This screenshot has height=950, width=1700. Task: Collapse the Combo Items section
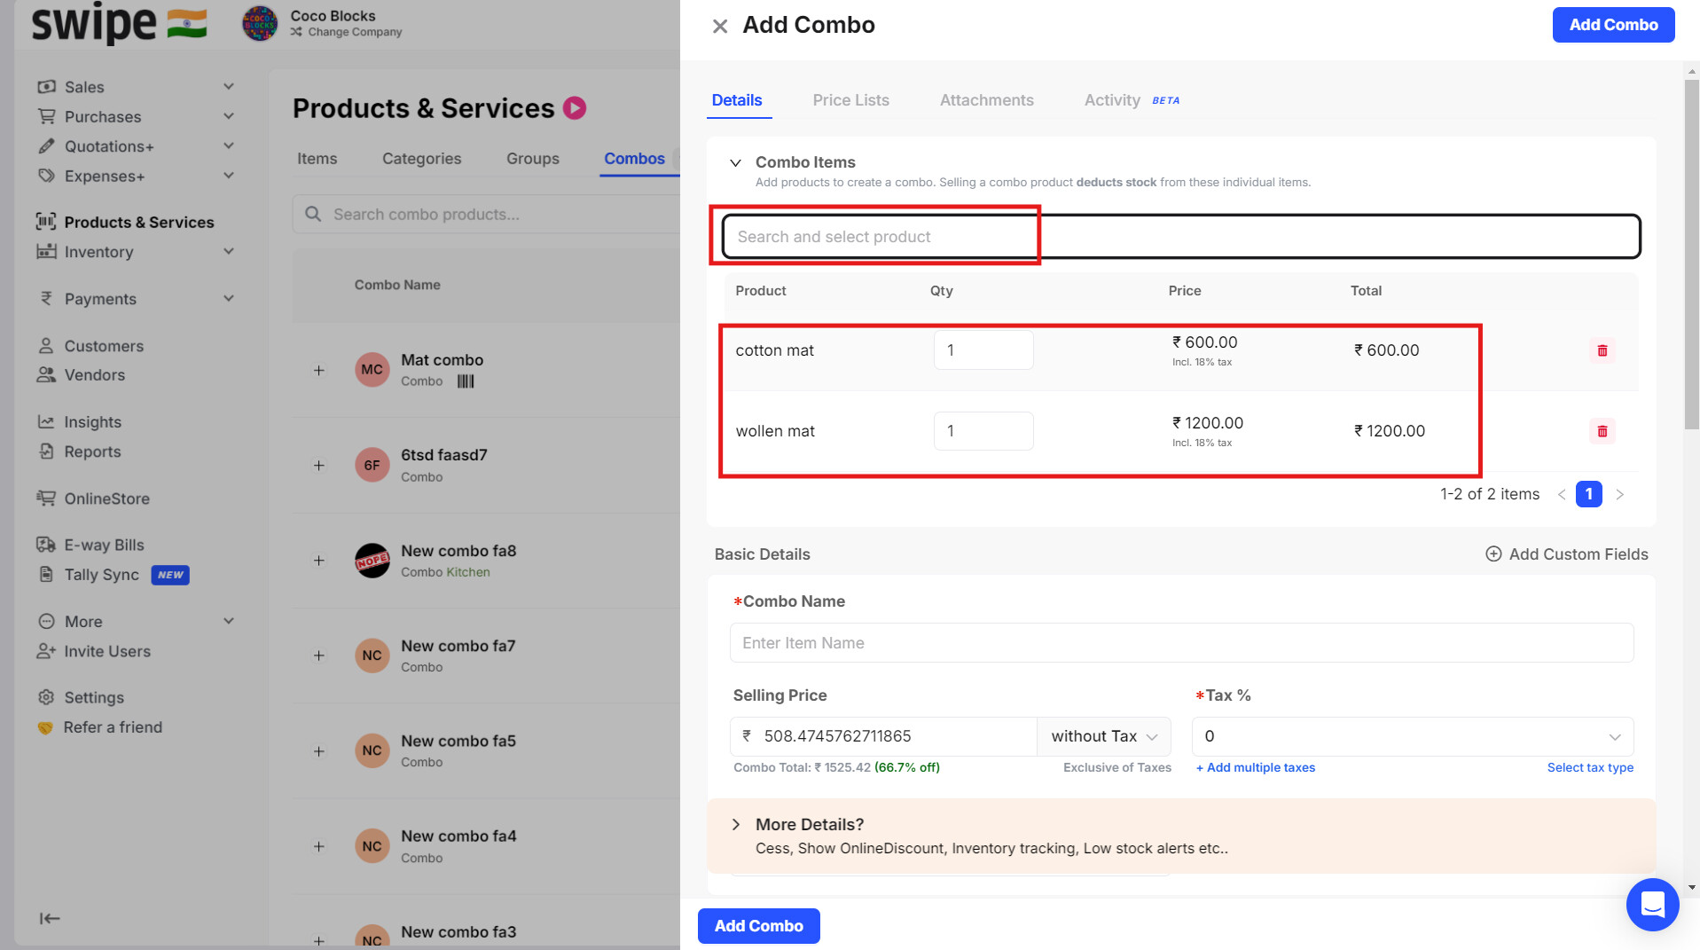pos(735,162)
